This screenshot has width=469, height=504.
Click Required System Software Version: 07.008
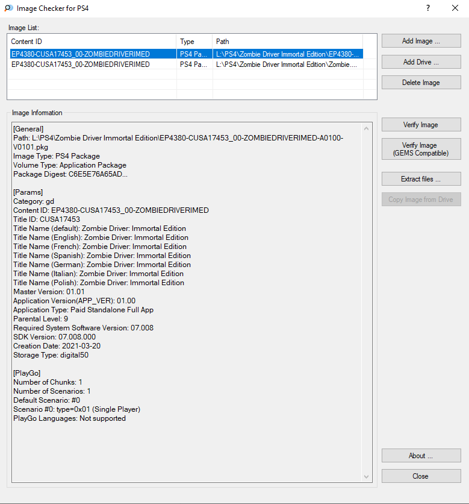tap(84, 328)
